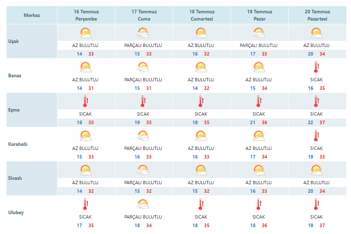The width and height of the screenshot is (351, 234).
Task: Click Banaz's PARÇALI BULUTLU label for Cuma
Action: (x=143, y=80)
